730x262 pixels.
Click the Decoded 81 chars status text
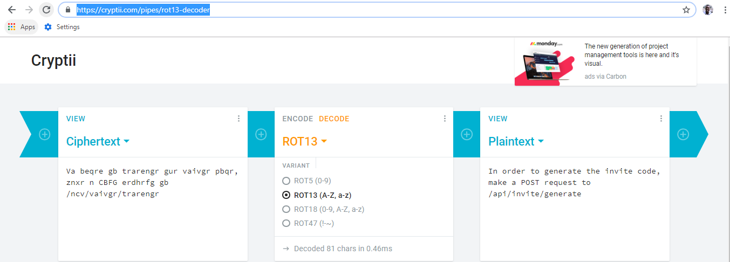[x=343, y=249]
